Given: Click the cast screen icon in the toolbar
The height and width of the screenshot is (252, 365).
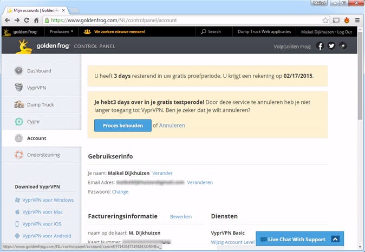Looking at the screenshot, I should tap(336, 20).
